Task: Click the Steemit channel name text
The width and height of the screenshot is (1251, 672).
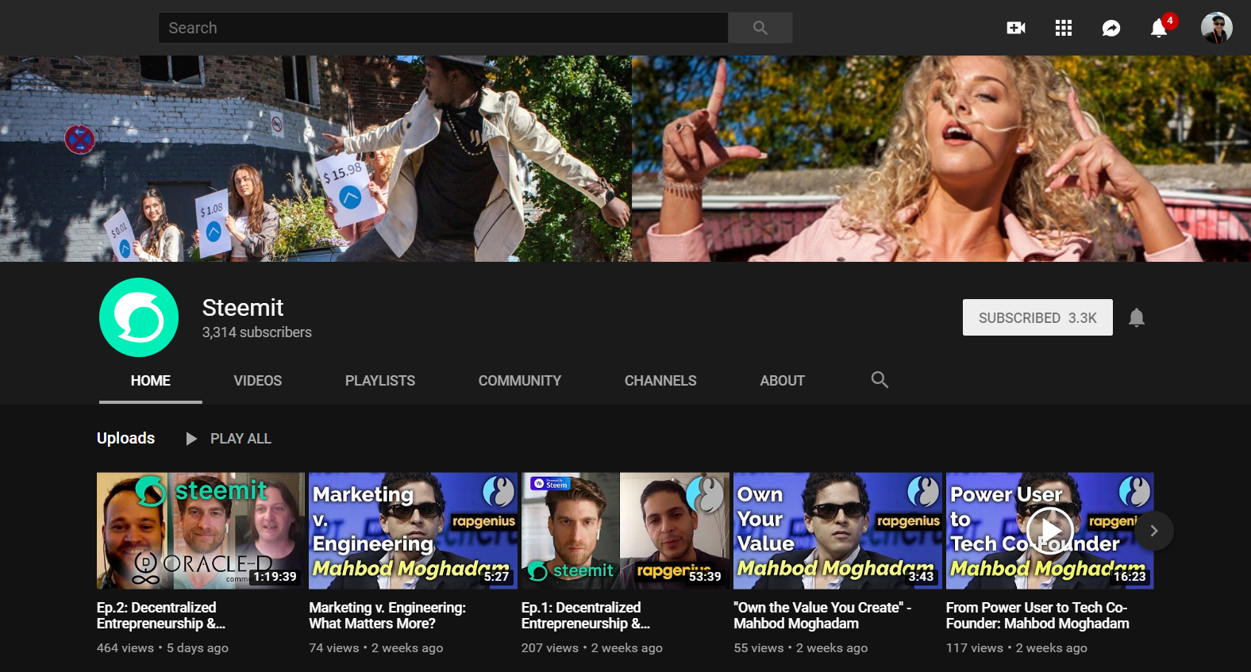Action: click(x=243, y=308)
